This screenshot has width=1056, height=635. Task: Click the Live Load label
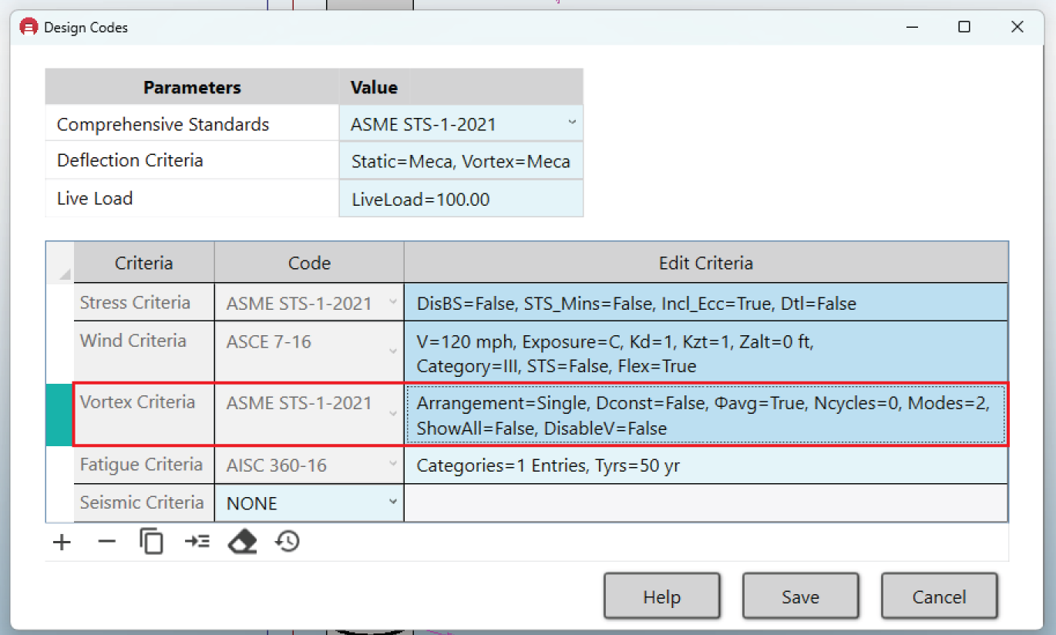(95, 198)
